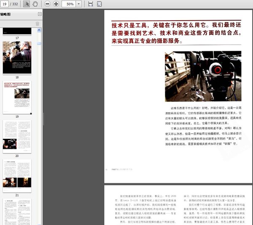Zoom in with the plus button
253x225 pixels.
56,4
